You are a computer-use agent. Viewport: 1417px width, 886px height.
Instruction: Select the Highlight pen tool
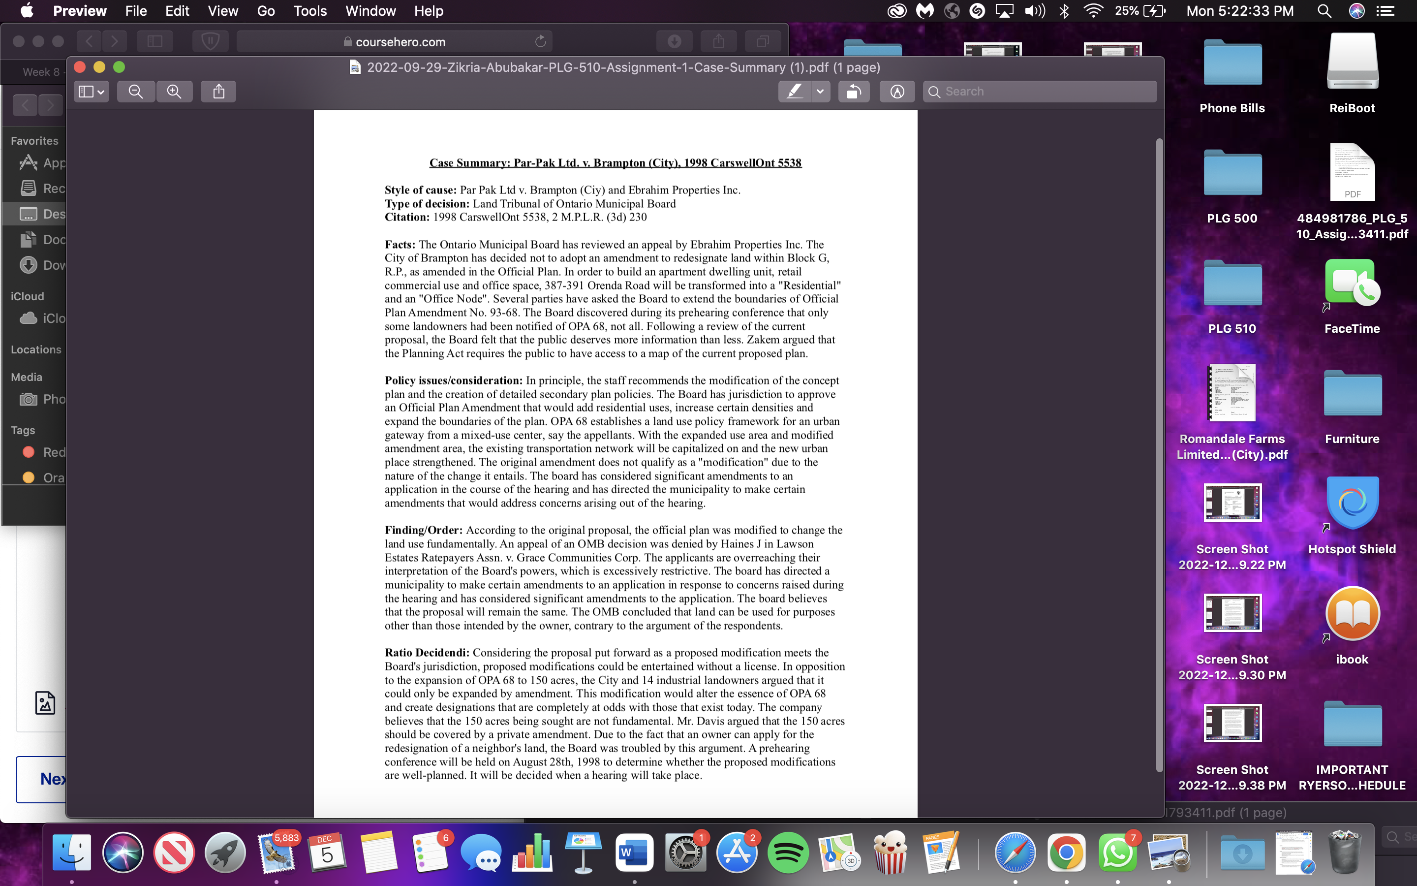coord(795,92)
